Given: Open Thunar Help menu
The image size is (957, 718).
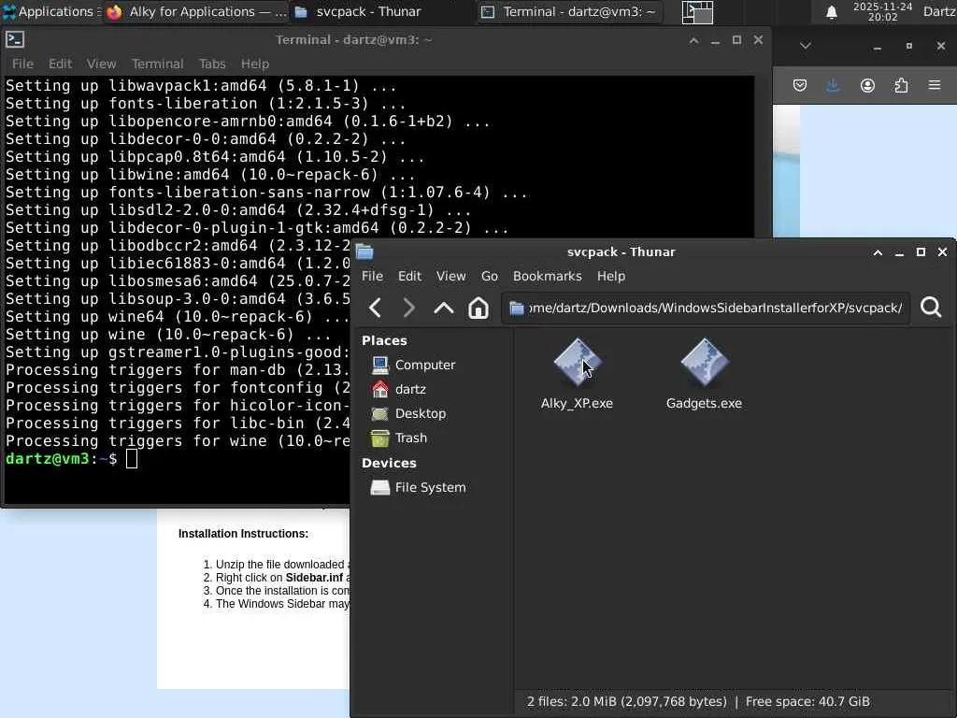Looking at the screenshot, I should (611, 276).
